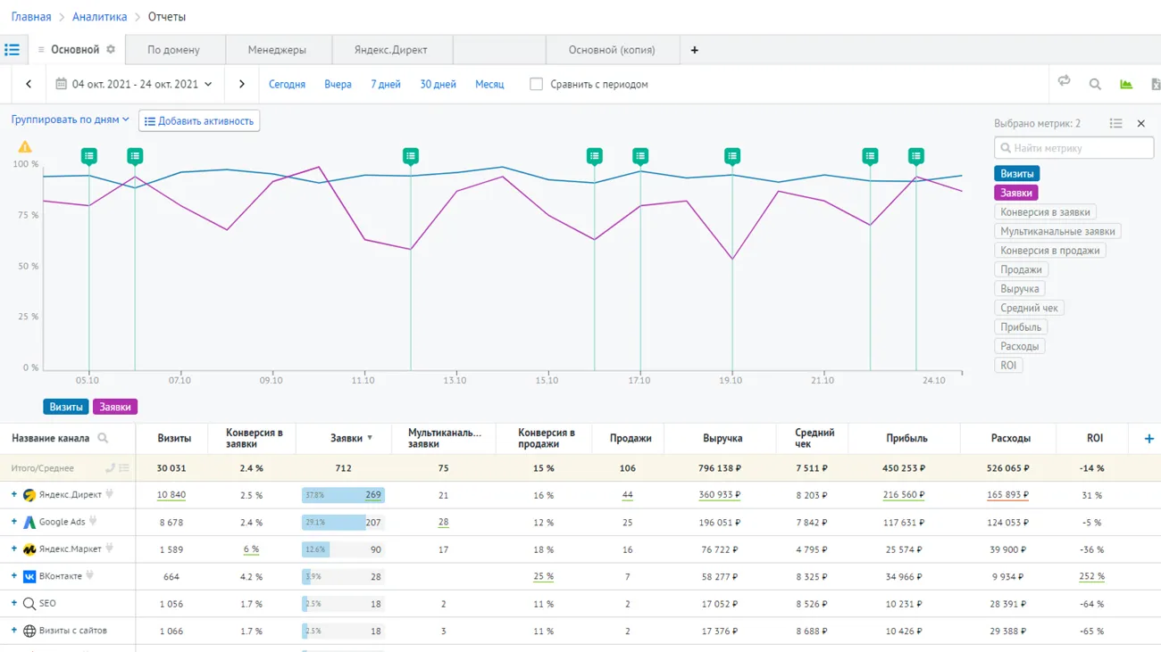The height and width of the screenshot is (652, 1161).
Task: Click the search magnifier icon in toolbar
Action: tap(1095, 84)
